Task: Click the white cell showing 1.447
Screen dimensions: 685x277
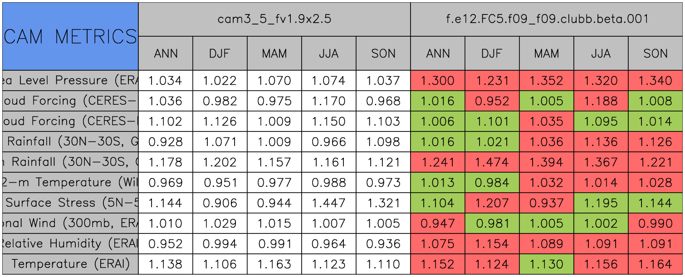Action: 328,203
